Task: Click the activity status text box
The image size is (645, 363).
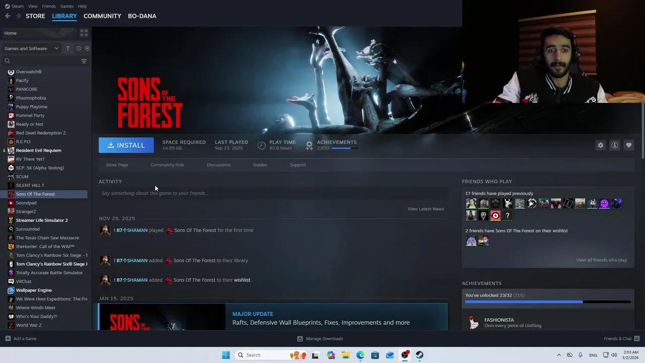Action: [273, 193]
